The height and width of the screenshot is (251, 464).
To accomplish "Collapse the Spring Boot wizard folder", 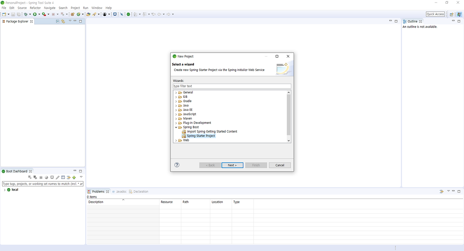I will tap(176, 127).
